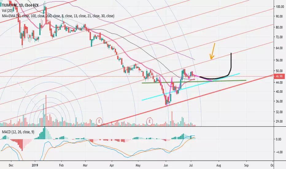The height and width of the screenshot is (169, 286).
Task: Click the 32.00 price axis label
Action: point(280,112)
